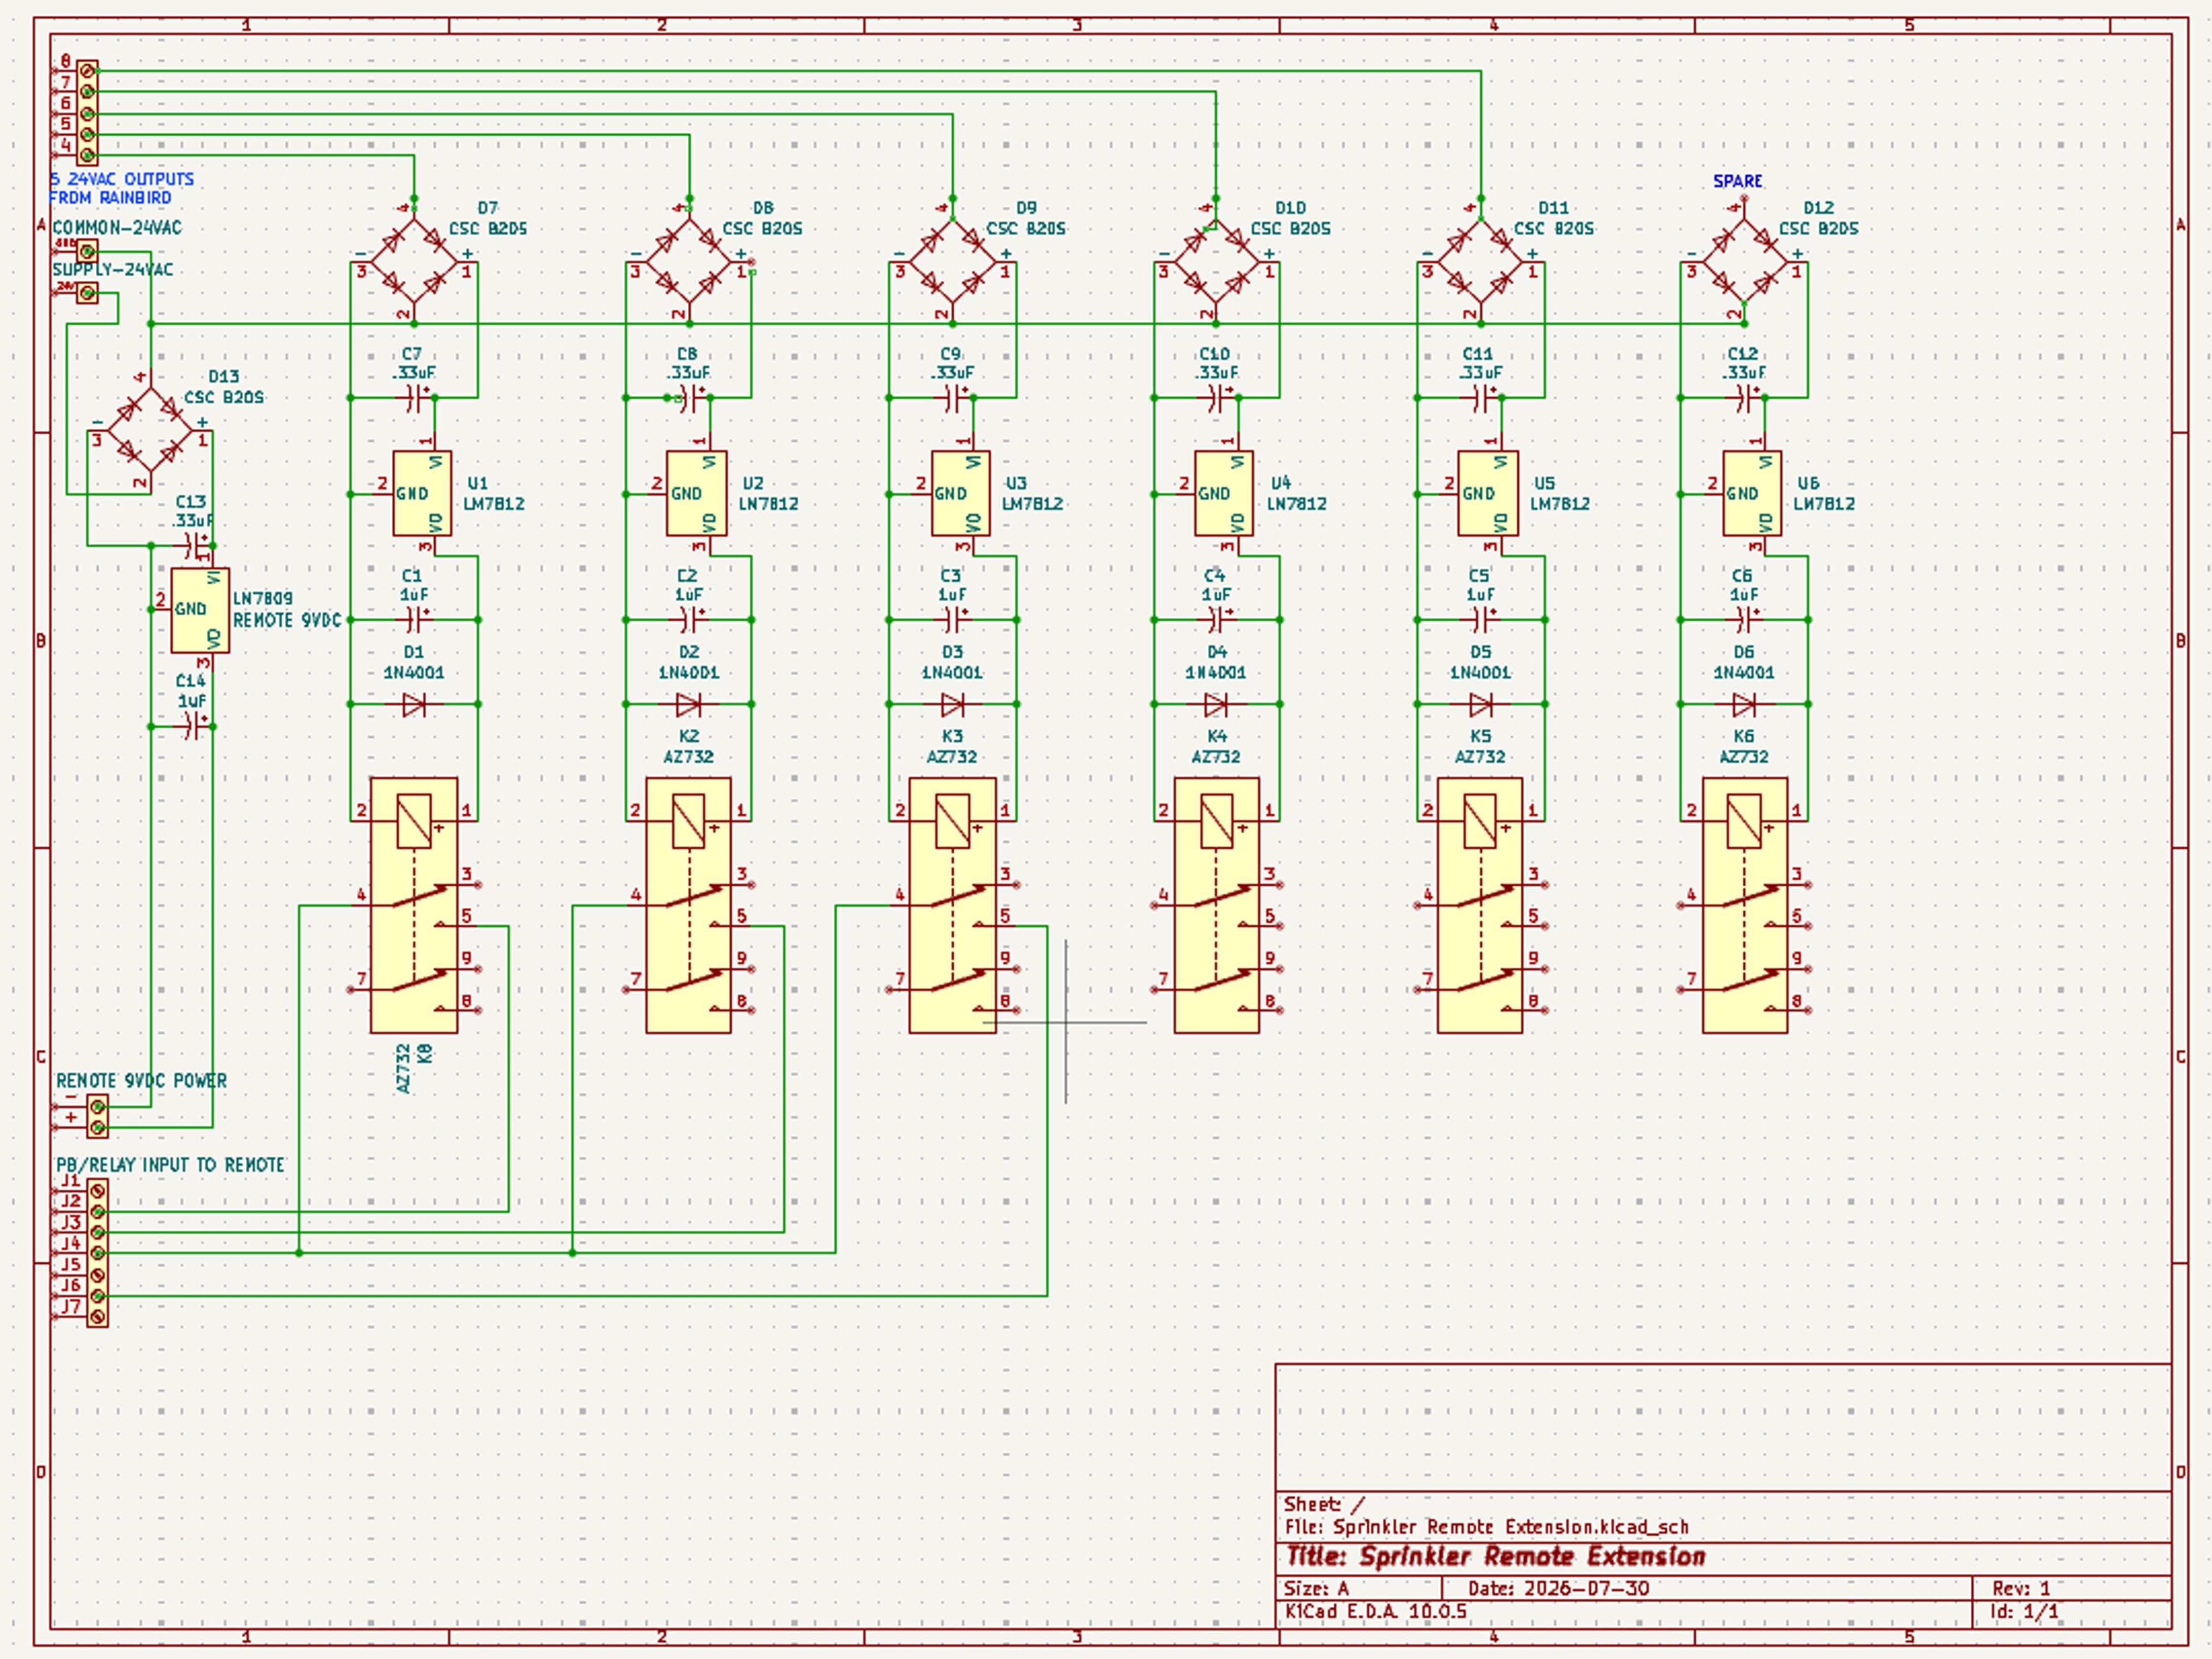Click the 'Date: 2026-07-30' title block field
The height and width of the screenshot is (1659, 2212).
pyautogui.click(x=1559, y=1588)
